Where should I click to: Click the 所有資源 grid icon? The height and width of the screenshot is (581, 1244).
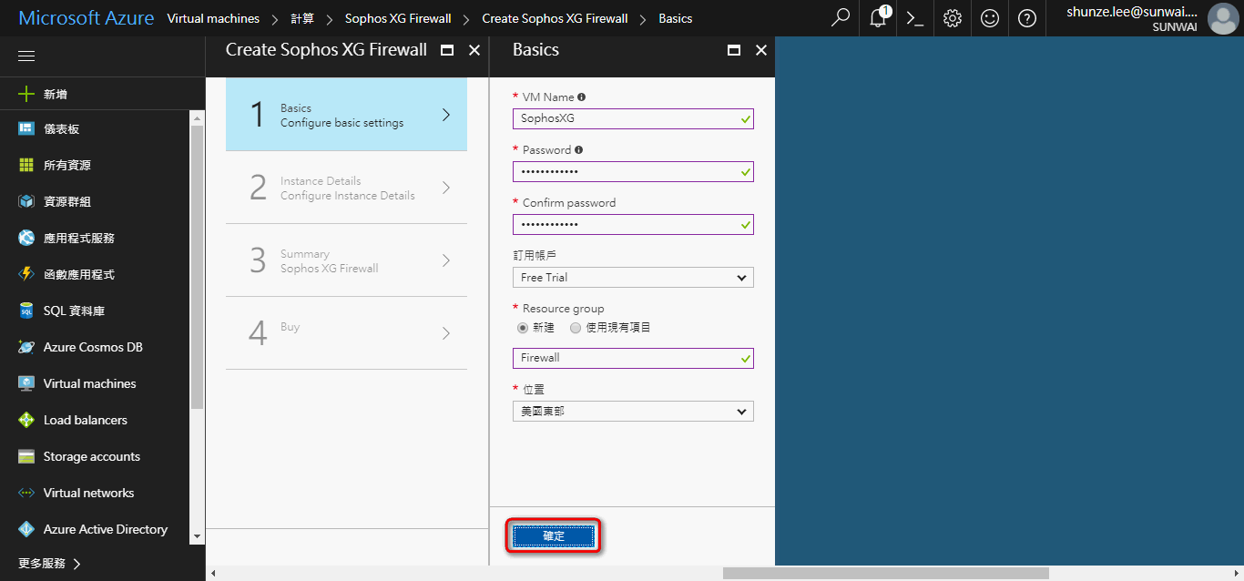point(26,165)
